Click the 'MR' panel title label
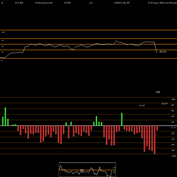This screenshot has width=177, height=177. [x=158, y=92]
